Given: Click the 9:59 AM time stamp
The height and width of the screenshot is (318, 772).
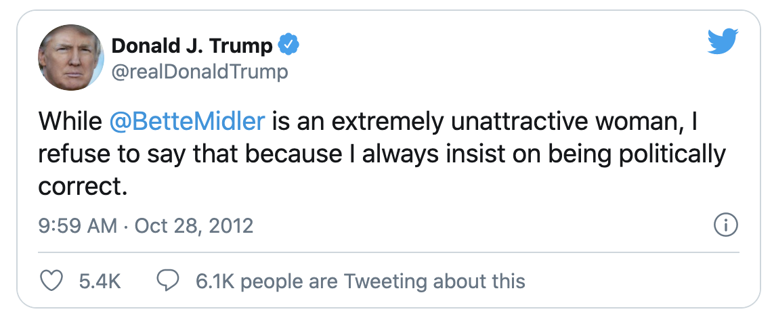Looking at the screenshot, I should tap(78, 226).
